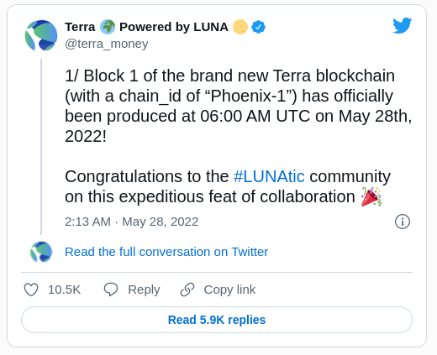Image resolution: width=437 pixels, height=355 pixels.
Task: Open Read the full conversation on Twitter
Action: [x=166, y=252]
